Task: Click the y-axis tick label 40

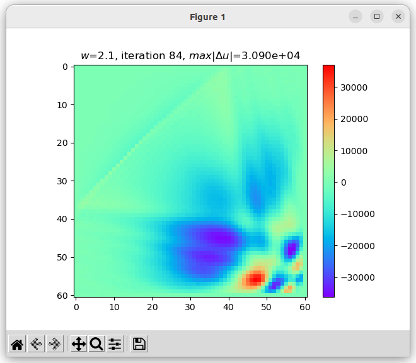Action: tap(62, 219)
